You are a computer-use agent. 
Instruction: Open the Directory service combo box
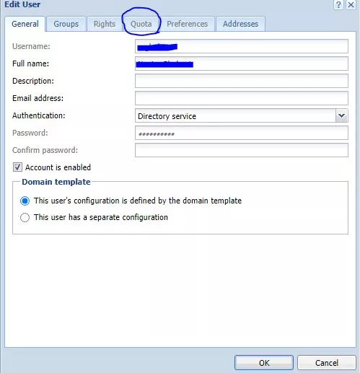(242, 115)
